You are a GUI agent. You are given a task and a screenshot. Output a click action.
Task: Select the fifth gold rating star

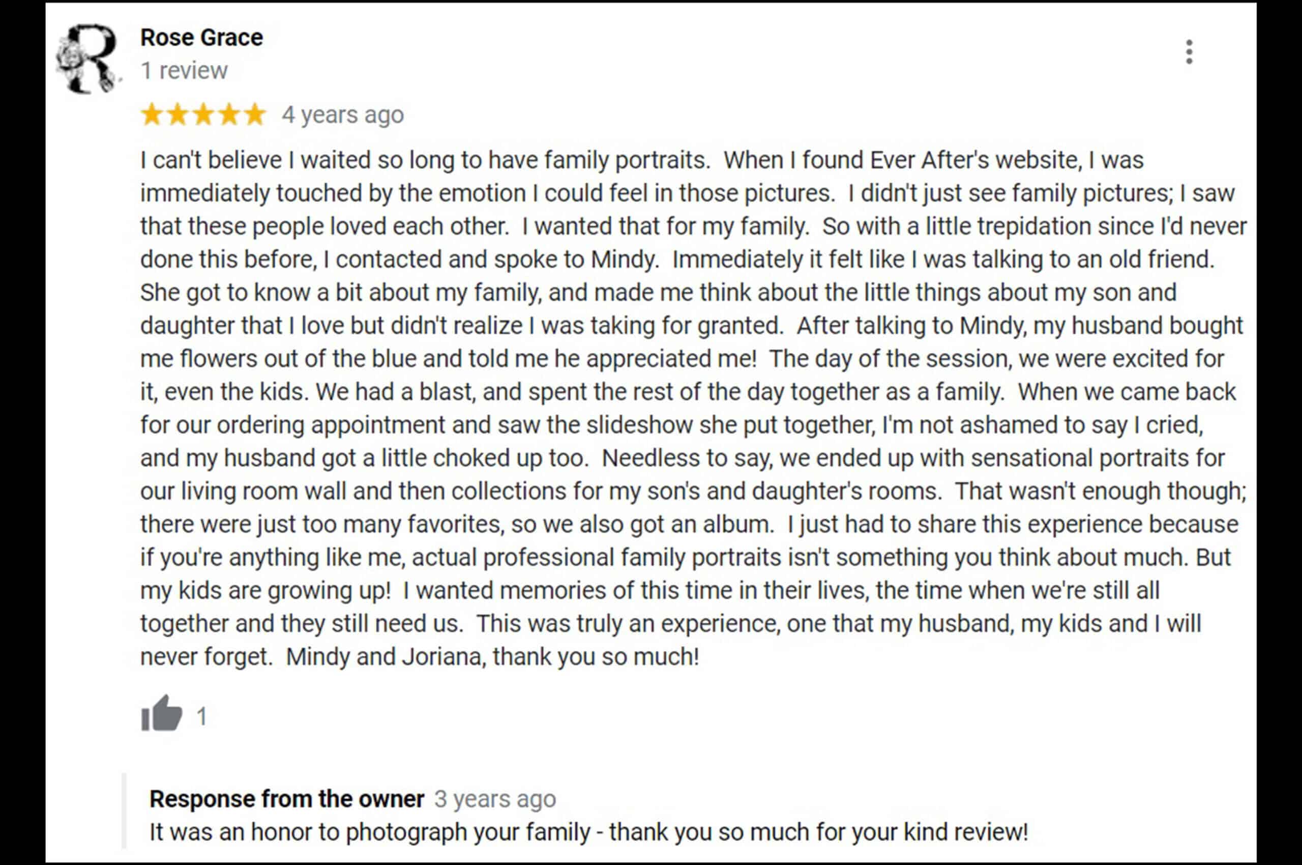[255, 115]
